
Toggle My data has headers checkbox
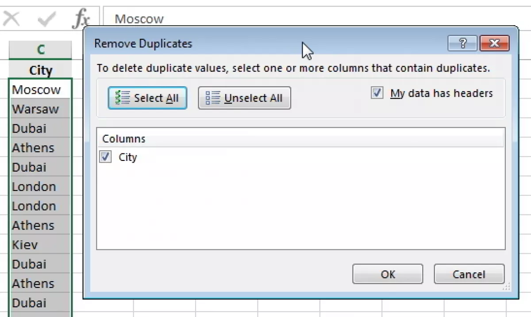[x=377, y=93]
